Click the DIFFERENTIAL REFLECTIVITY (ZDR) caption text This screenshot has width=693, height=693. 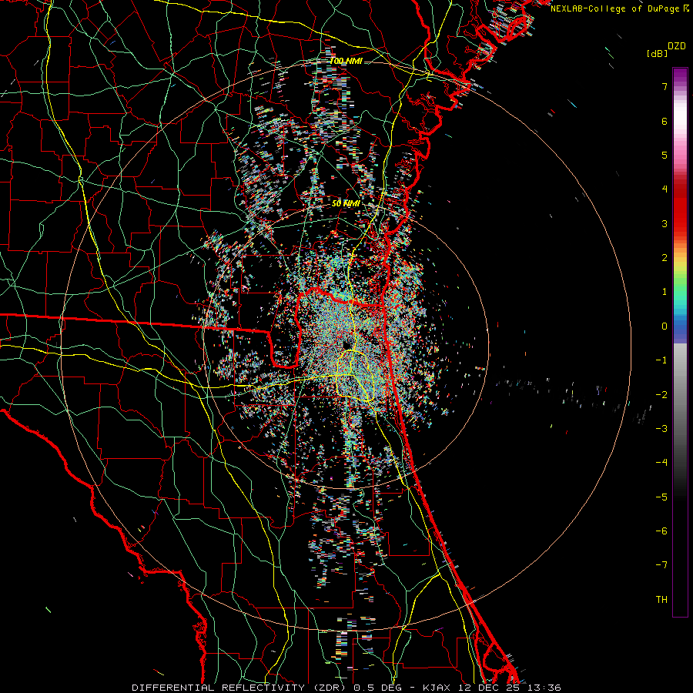[239, 688]
